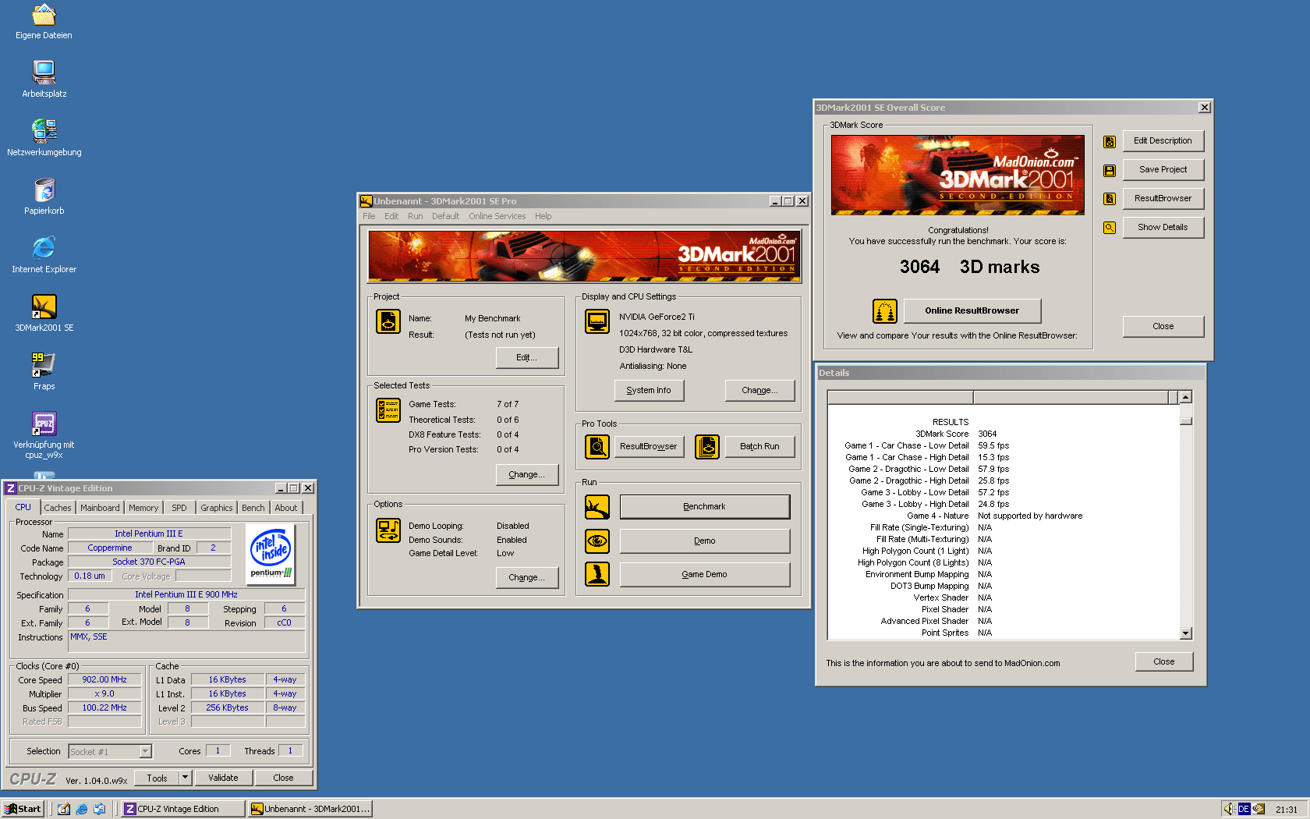This screenshot has width=1310, height=819.
Task: Select the cpuz_w9x shortcut icon
Action: click(x=44, y=424)
